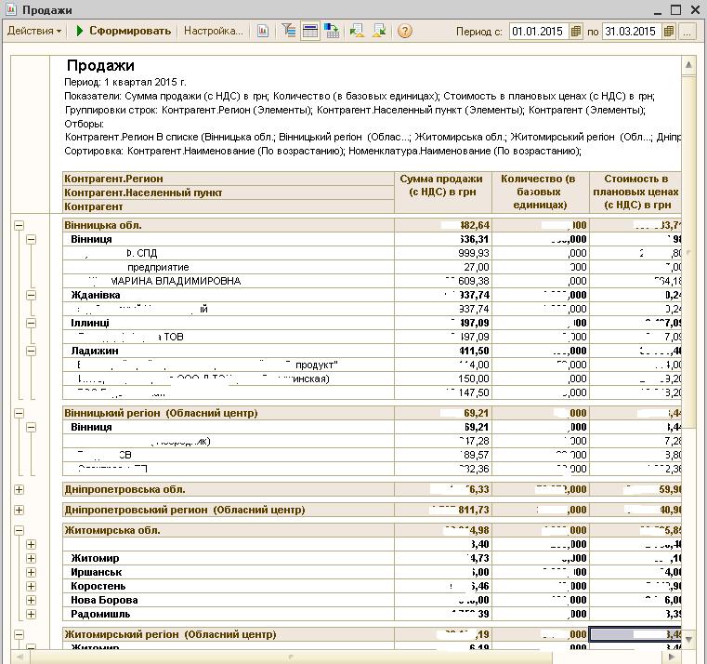Select the counterparty row ending in СПД
Viewport: 707px width, 664px height.
pyautogui.click(x=229, y=253)
